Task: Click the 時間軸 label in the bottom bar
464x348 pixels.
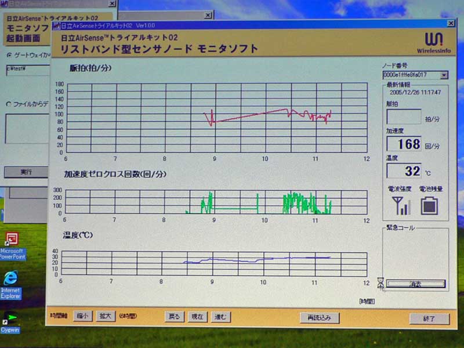Action: [59, 316]
